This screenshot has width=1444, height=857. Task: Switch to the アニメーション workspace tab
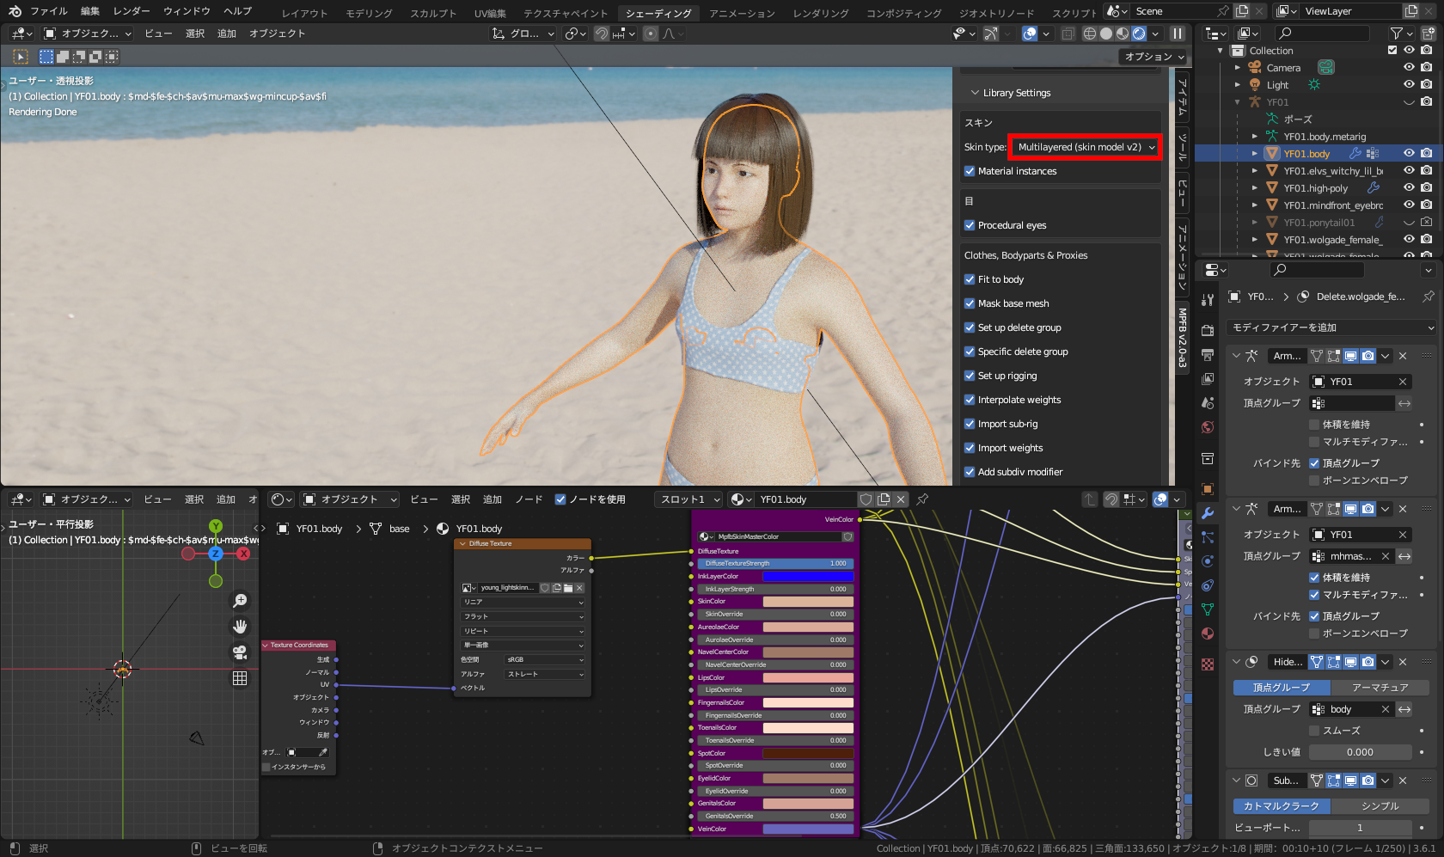click(x=744, y=13)
